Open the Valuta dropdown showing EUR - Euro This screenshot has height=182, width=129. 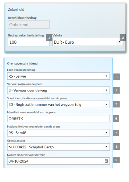[88, 42]
